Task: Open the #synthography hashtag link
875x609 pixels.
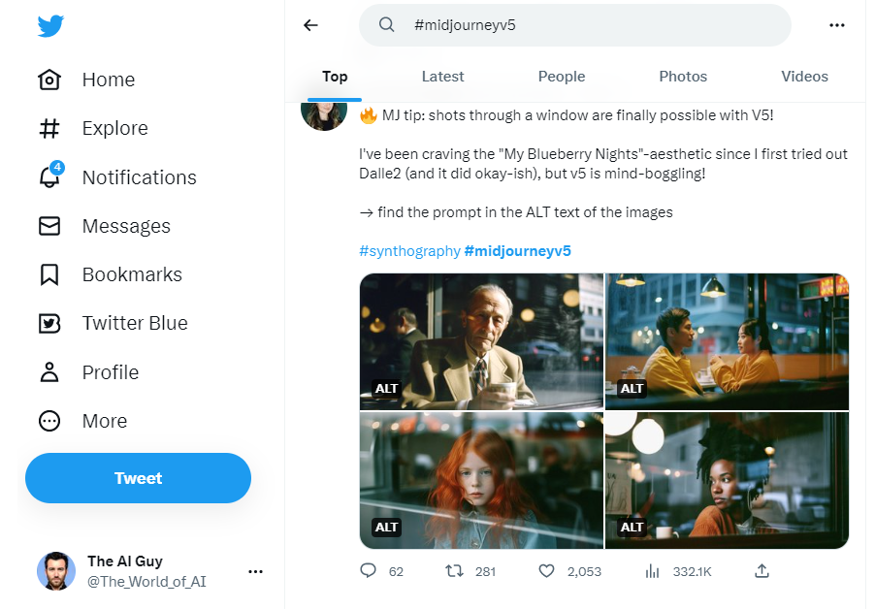Action: pos(409,251)
